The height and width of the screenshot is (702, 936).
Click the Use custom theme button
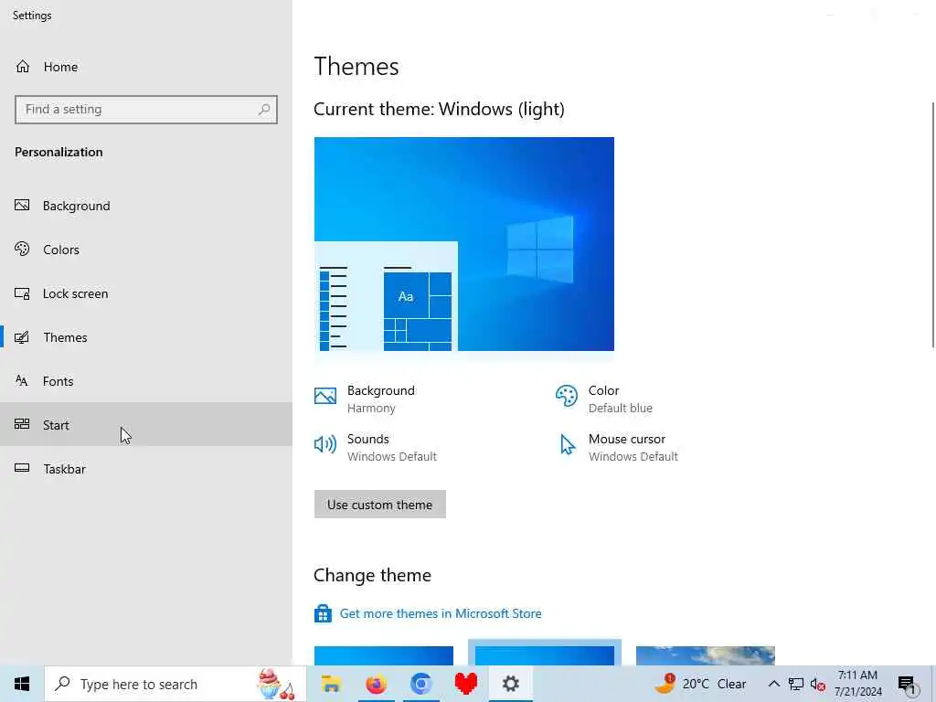pyautogui.click(x=379, y=505)
